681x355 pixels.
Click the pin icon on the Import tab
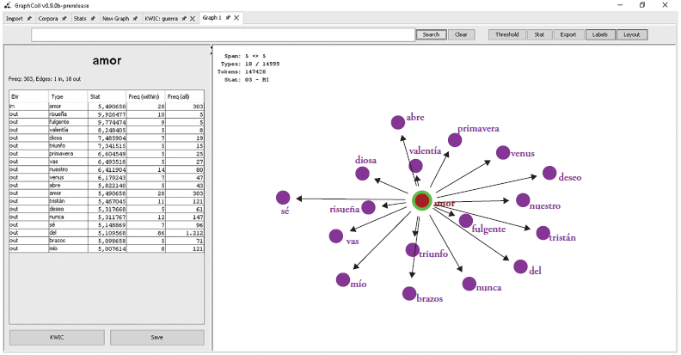29,18
